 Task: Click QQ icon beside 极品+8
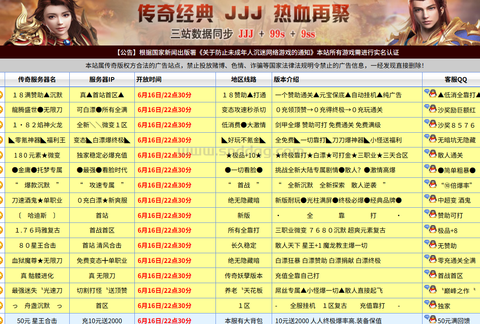click(431, 229)
